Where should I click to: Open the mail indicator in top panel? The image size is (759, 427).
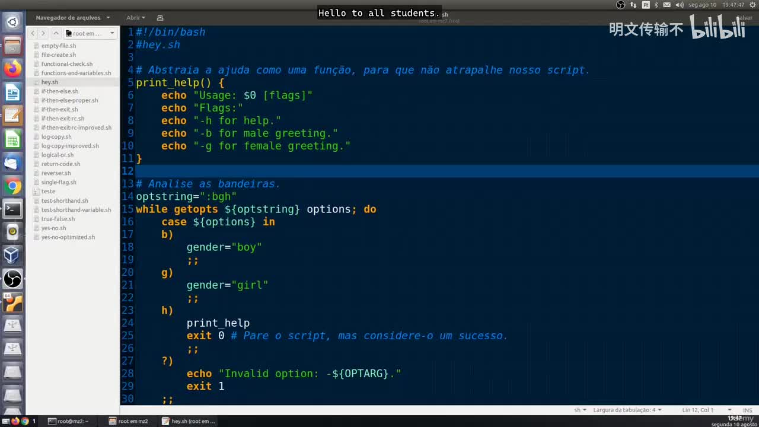point(667,5)
